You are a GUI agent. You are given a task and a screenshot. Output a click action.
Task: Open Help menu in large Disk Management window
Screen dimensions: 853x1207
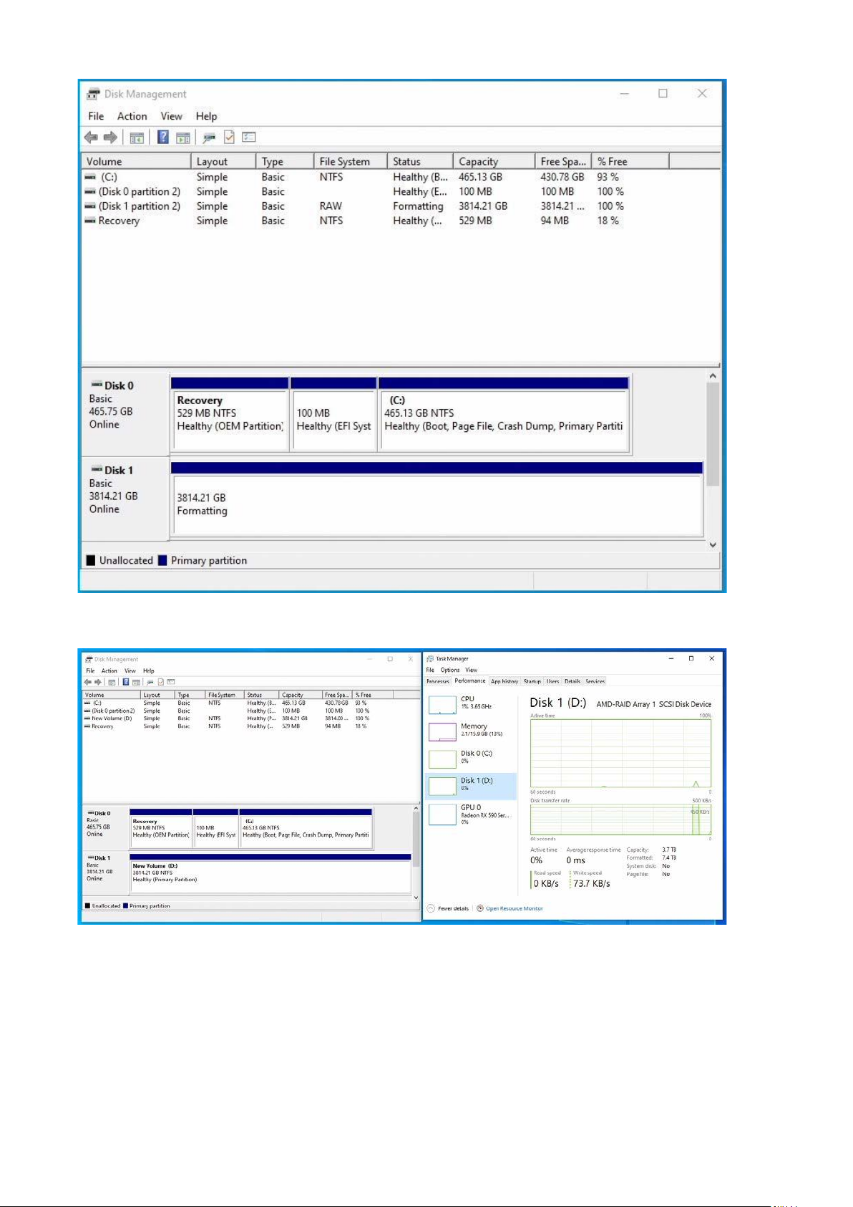(x=206, y=116)
